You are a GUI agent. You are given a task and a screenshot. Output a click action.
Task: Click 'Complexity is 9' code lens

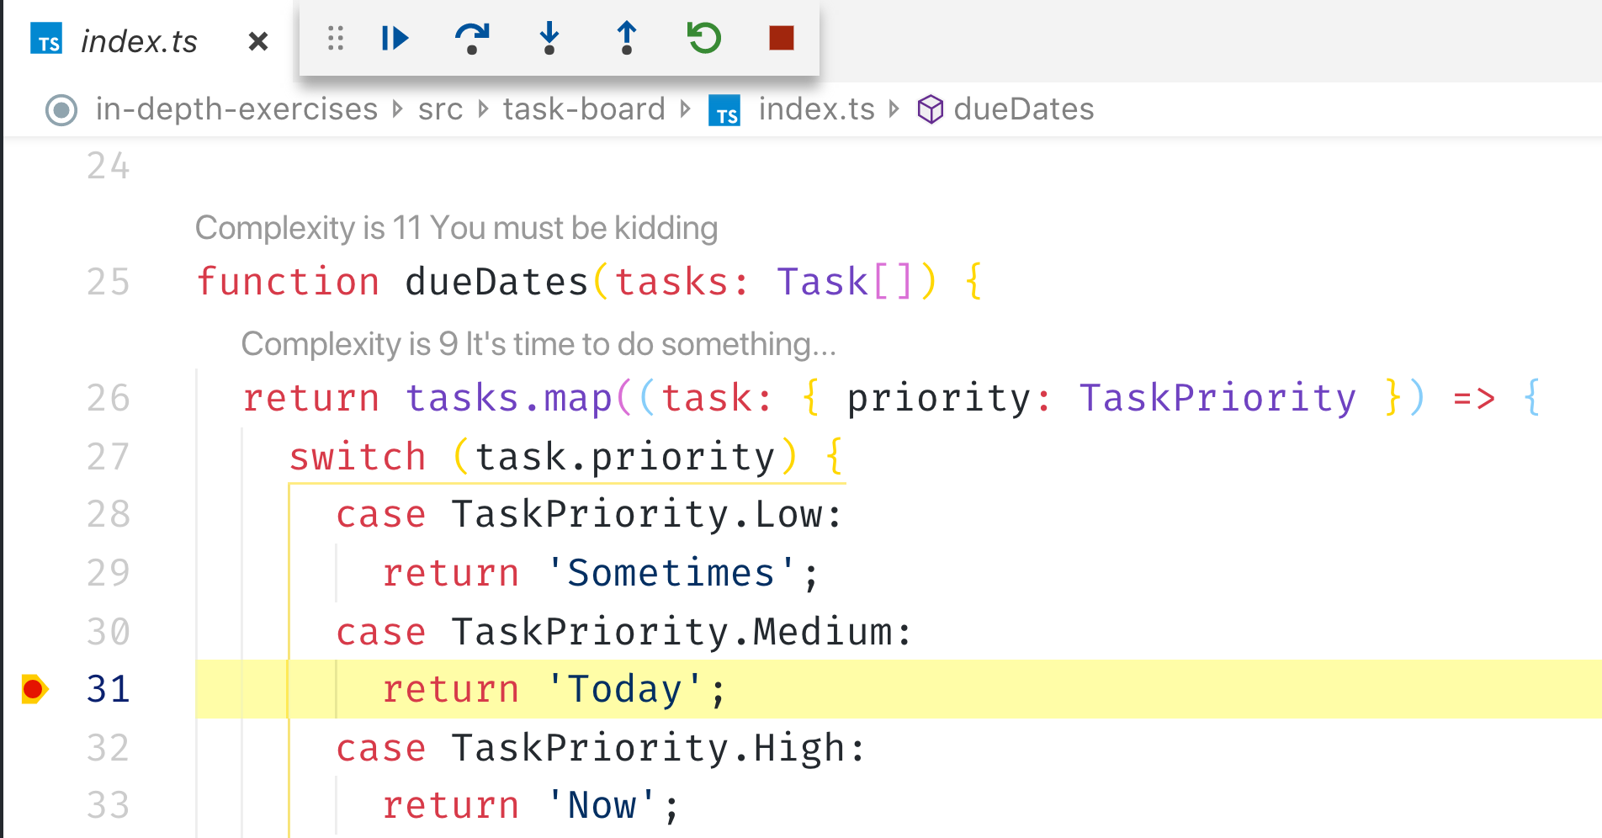tap(538, 344)
